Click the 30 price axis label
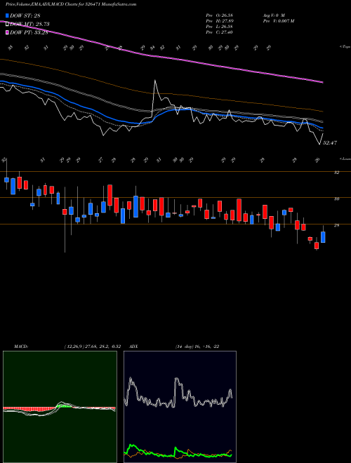Image resolution: width=351 pixels, height=463 pixels. pyautogui.click(x=336, y=199)
